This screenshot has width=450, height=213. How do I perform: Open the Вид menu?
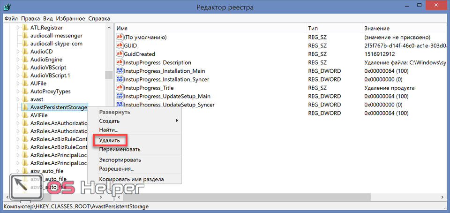tap(48, 19)
